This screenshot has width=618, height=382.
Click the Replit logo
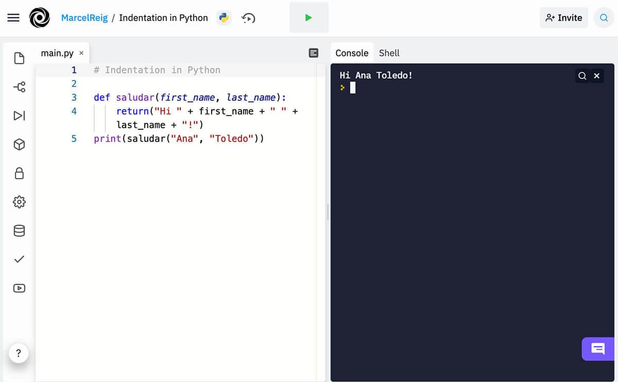pyautogui.click(x=40, y=18)
